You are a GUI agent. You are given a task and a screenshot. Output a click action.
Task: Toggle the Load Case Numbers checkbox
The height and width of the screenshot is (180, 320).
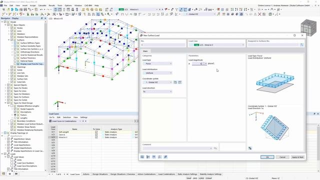[11, 163]
